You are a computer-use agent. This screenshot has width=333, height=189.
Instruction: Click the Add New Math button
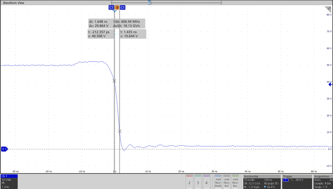[218, 182]
